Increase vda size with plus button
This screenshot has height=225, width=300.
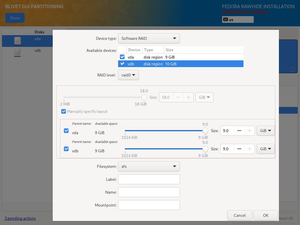click(x=250, y=131)
